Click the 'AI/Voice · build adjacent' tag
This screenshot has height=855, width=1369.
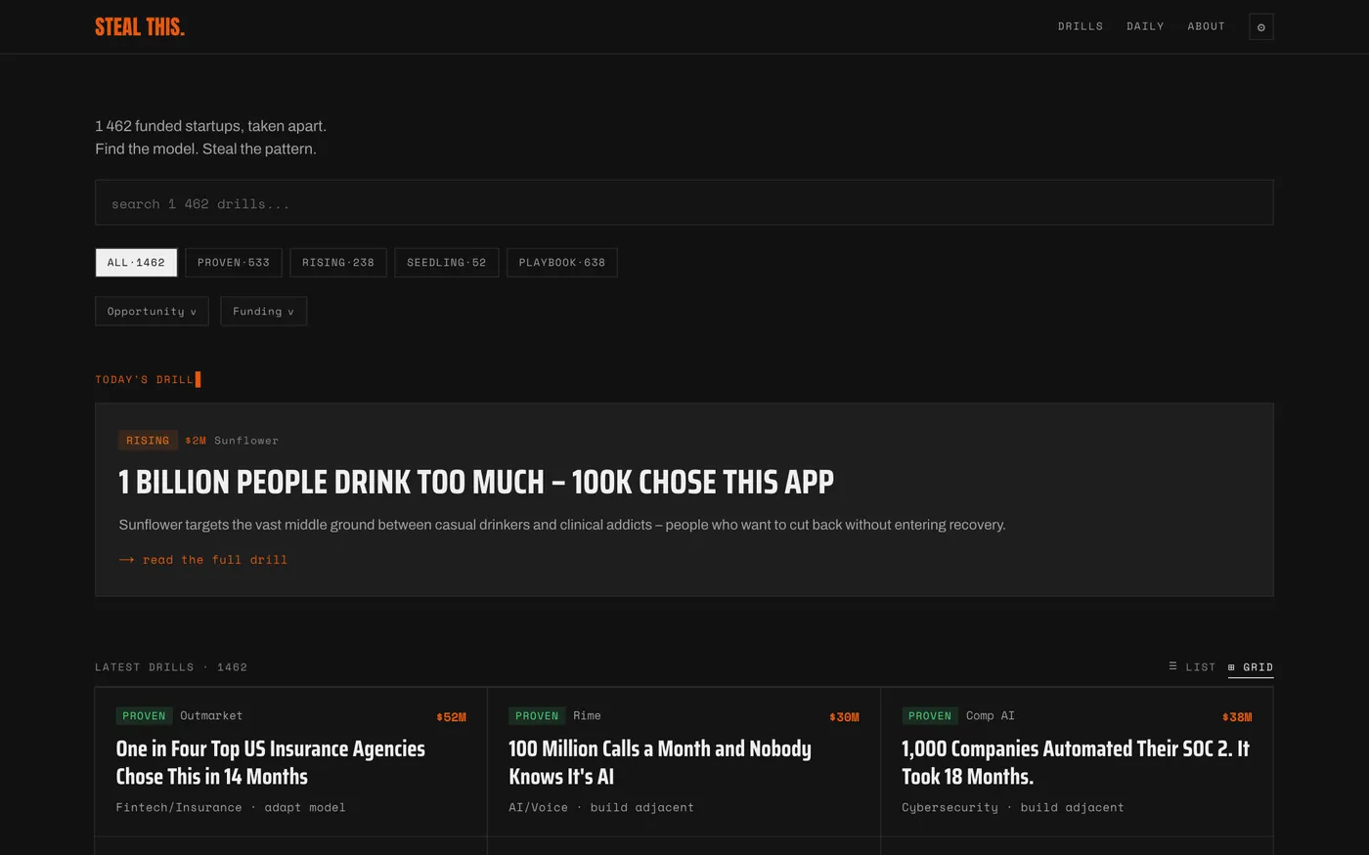(x=601, y=807)
